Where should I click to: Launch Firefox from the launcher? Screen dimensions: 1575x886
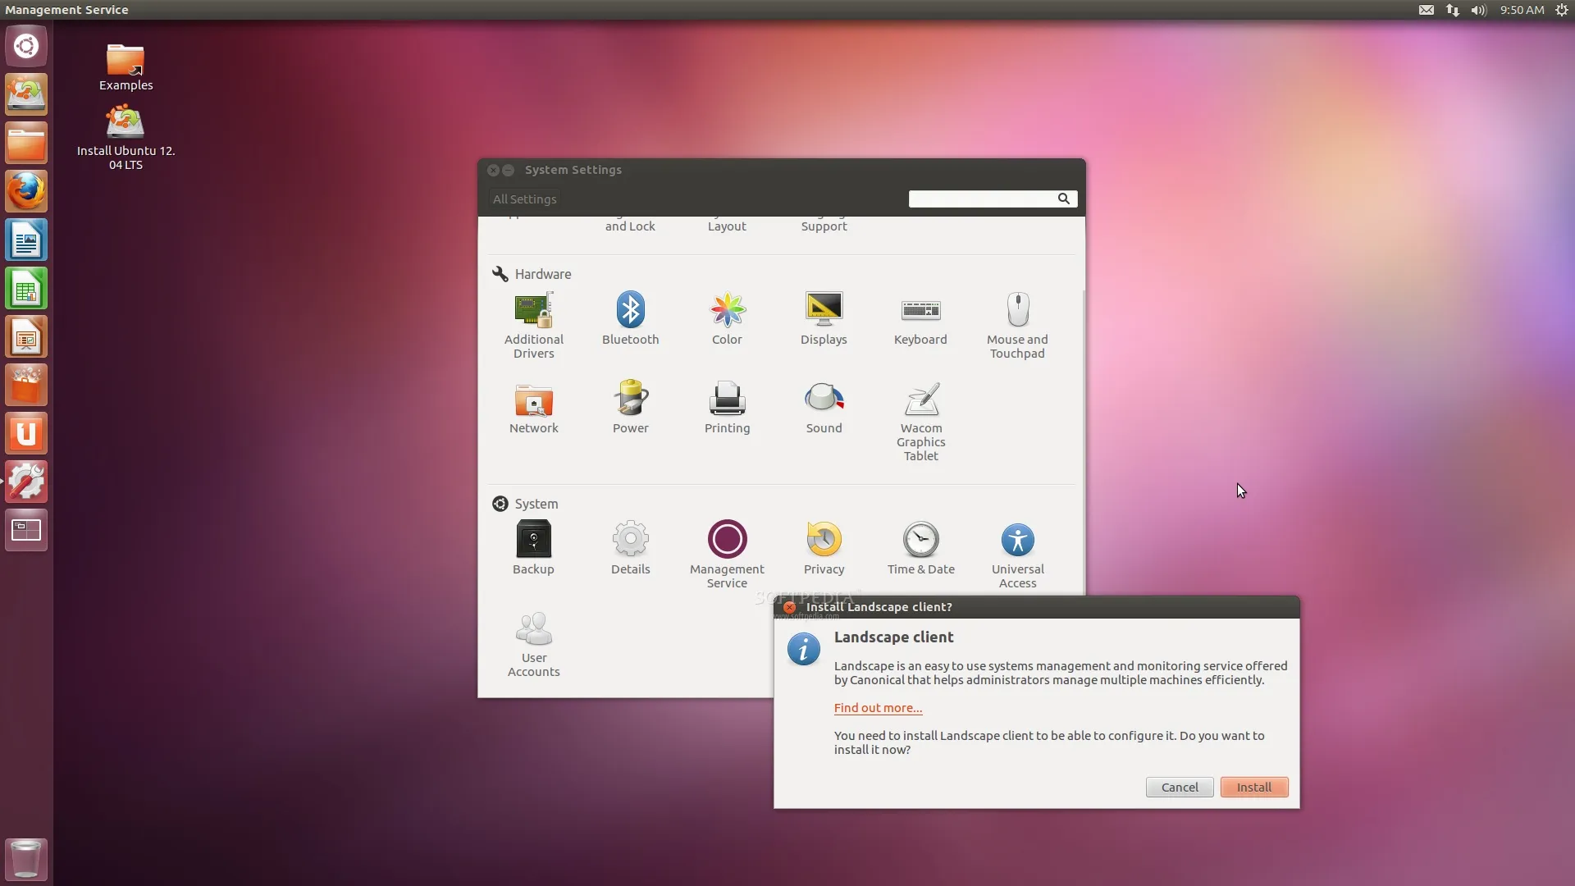pos(26,190)
